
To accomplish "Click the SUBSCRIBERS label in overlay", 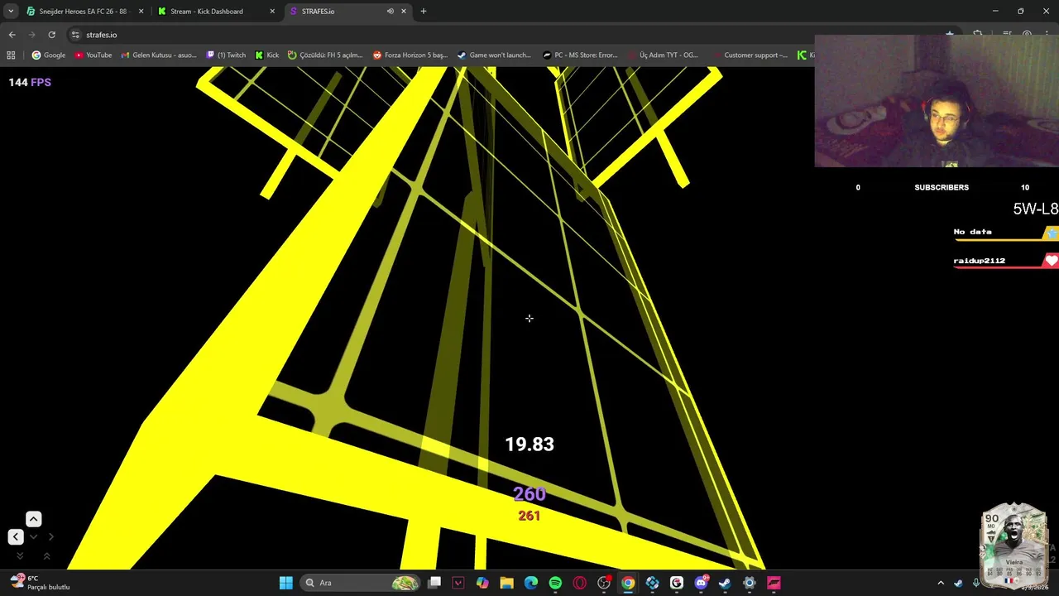I will (x=942, y=187).
